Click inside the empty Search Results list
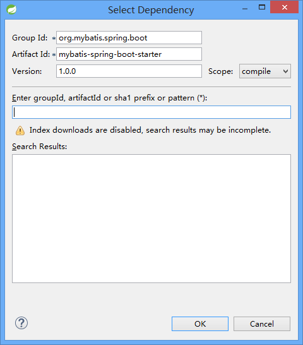The image size is (303, 345). 151,219
